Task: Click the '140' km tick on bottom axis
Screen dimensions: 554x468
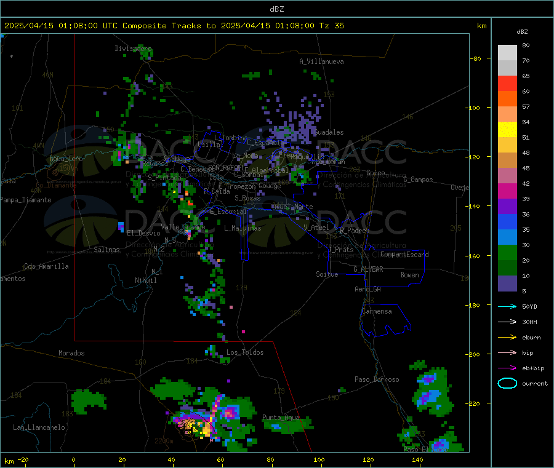Action: (417, 459)
